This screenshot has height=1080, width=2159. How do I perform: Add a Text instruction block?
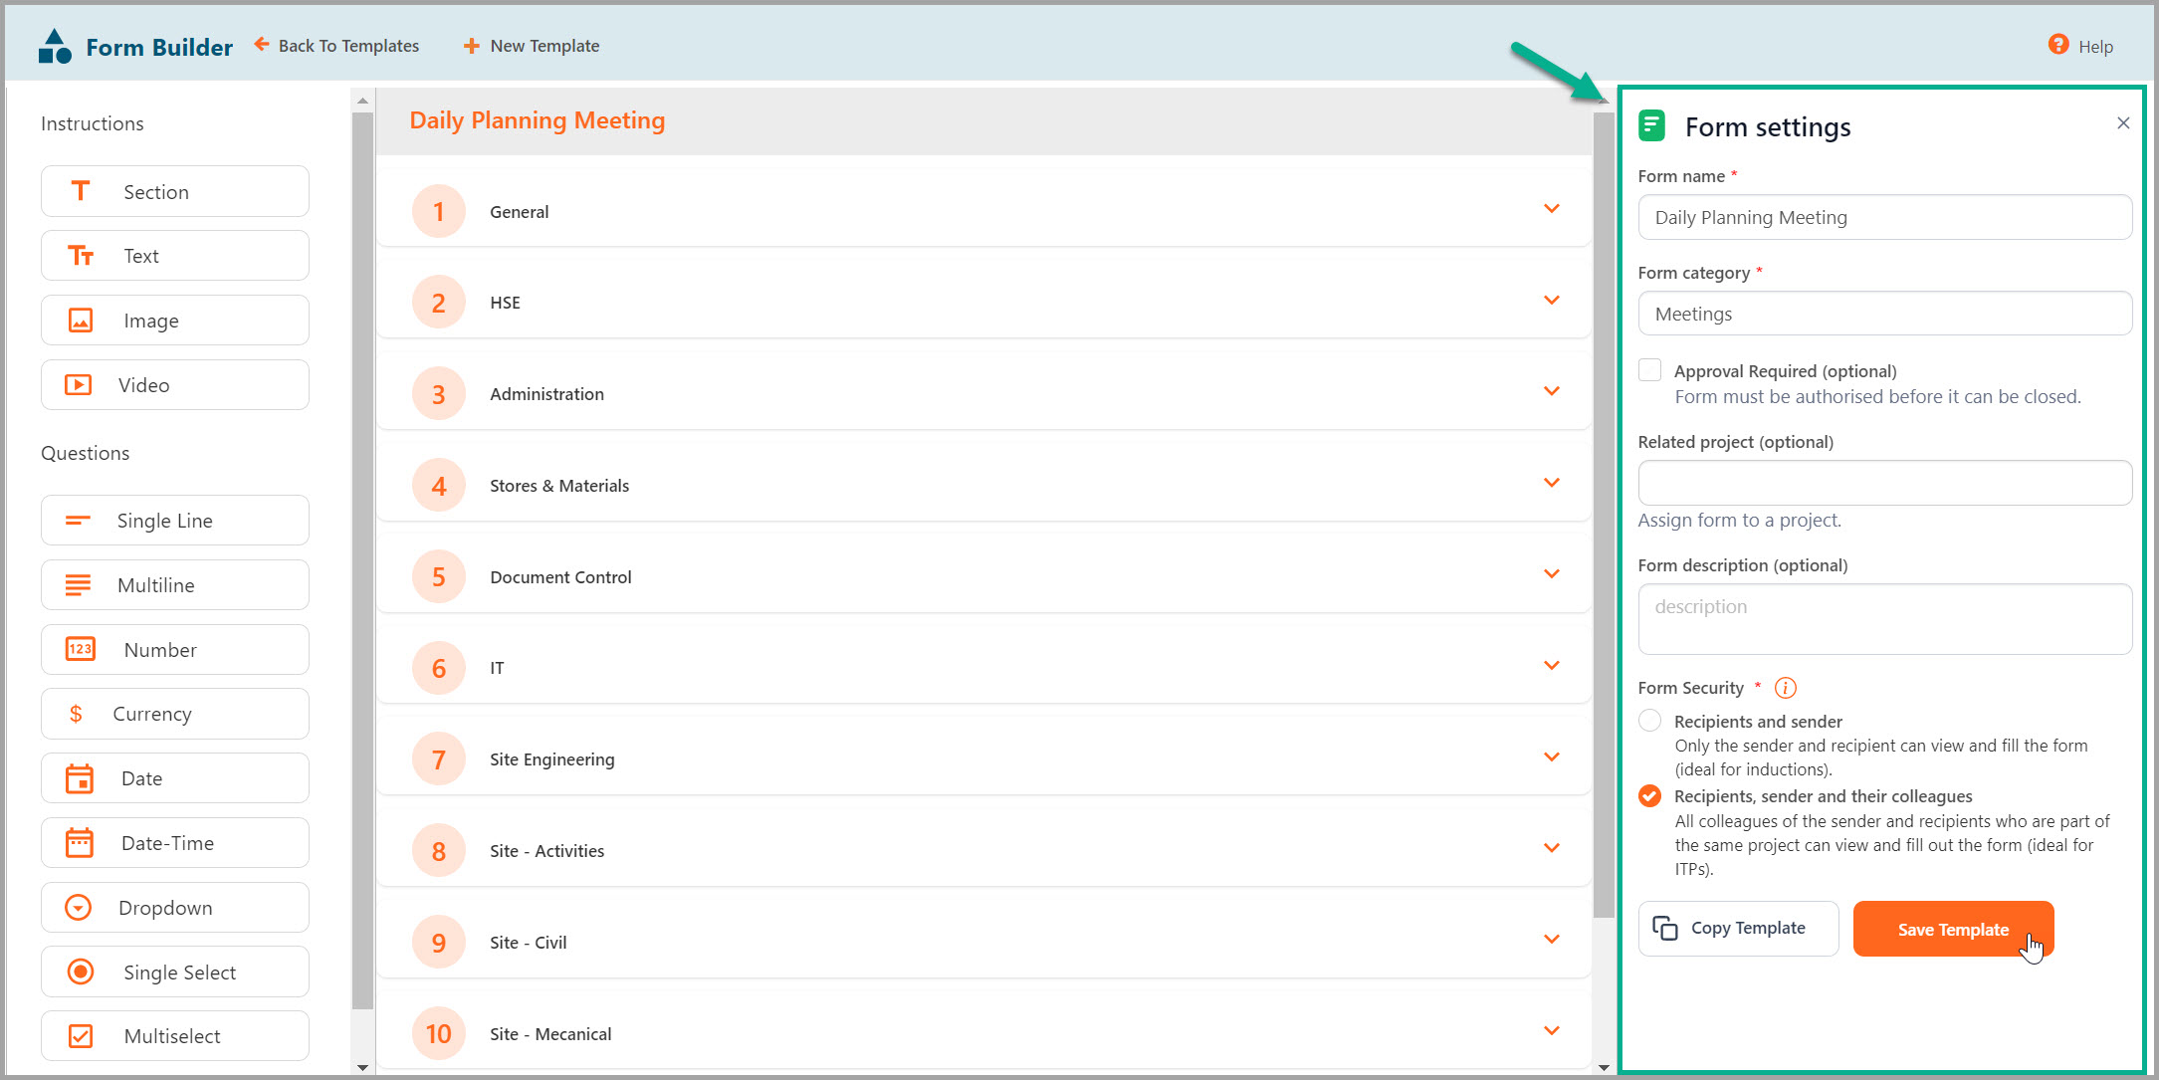[174, 255]
